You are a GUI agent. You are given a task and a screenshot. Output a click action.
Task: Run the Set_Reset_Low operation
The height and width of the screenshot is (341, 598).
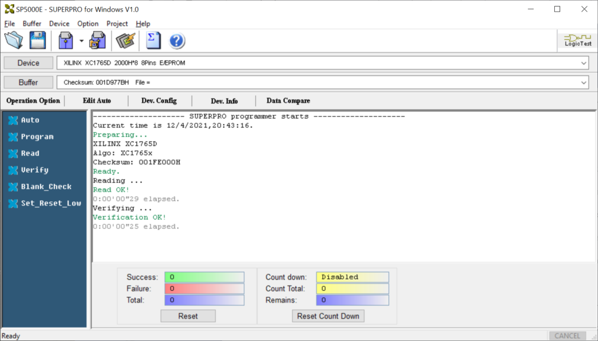click(44, 203)
